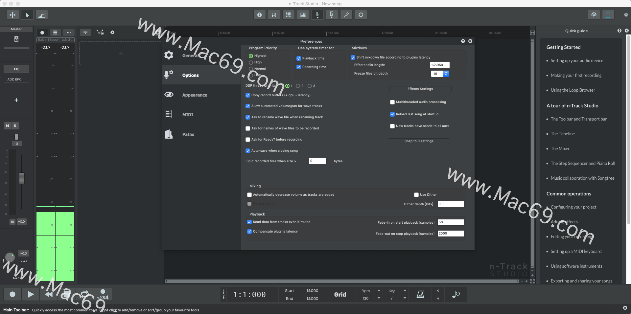Click the Fade-out on stop playback field

451,234
